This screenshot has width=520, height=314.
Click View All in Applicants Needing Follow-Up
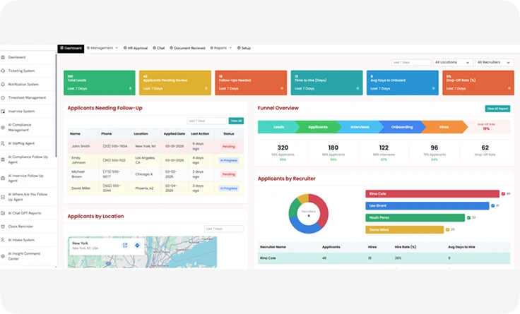236,121
